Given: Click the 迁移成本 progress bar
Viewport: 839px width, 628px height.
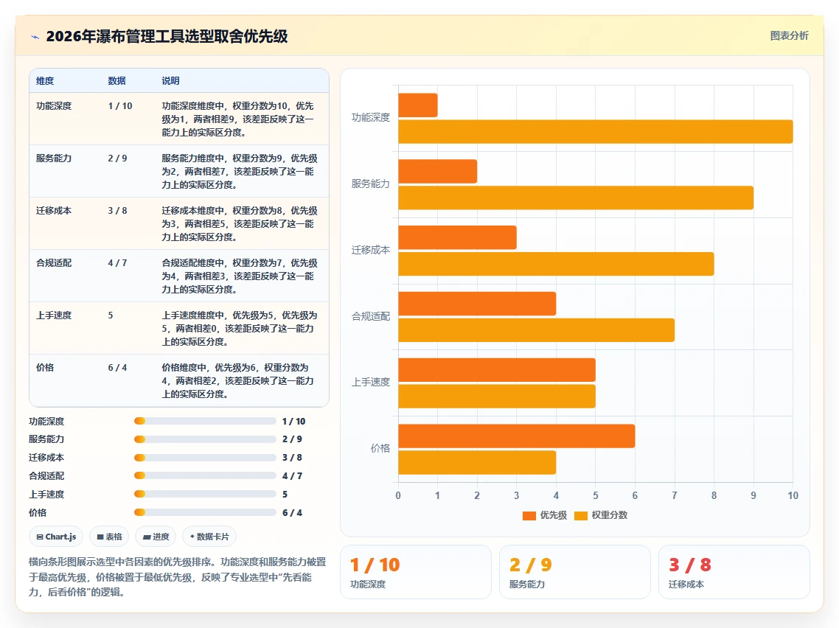Looking at the screenshot, I should [x=205, y=458].
